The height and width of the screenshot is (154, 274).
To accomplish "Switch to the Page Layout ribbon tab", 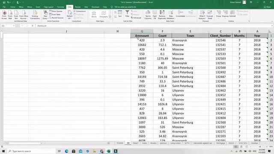I will point(48,7).
